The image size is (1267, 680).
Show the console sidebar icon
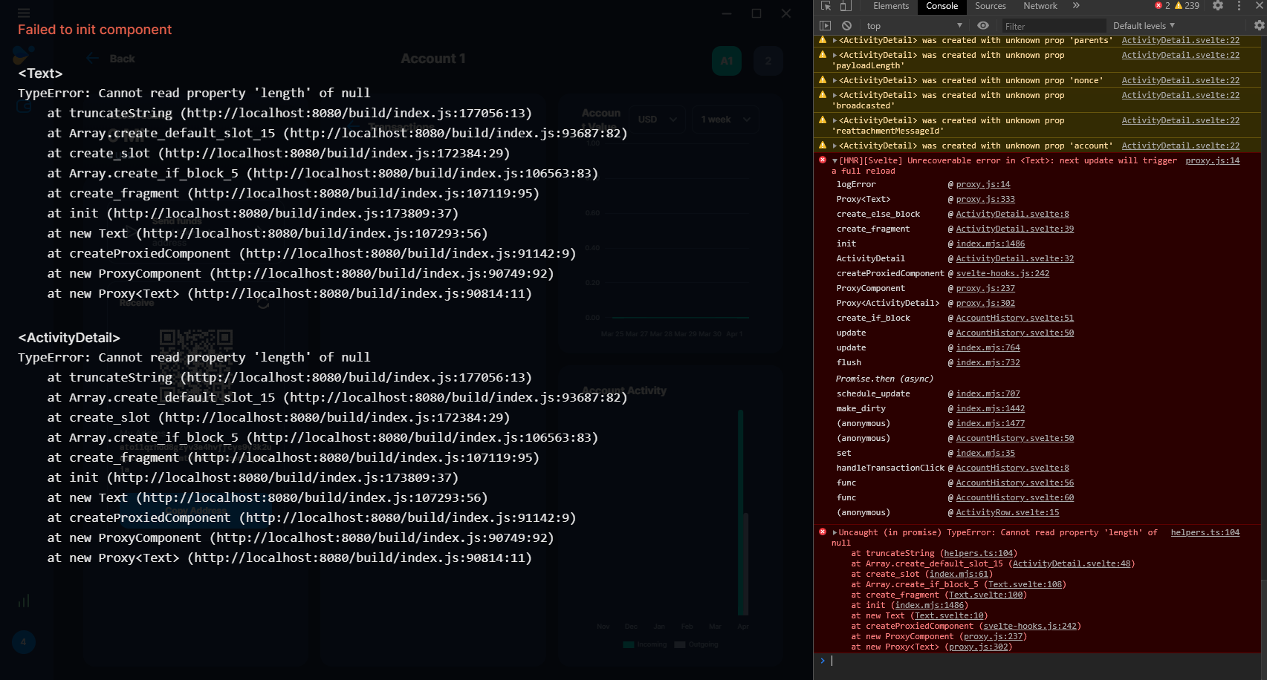pyautogui.click(x=825, y=25)
